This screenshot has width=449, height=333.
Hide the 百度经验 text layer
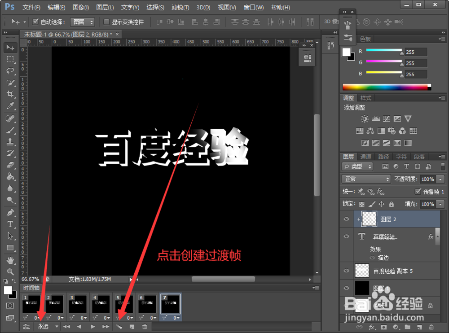(x=347, y=236)
